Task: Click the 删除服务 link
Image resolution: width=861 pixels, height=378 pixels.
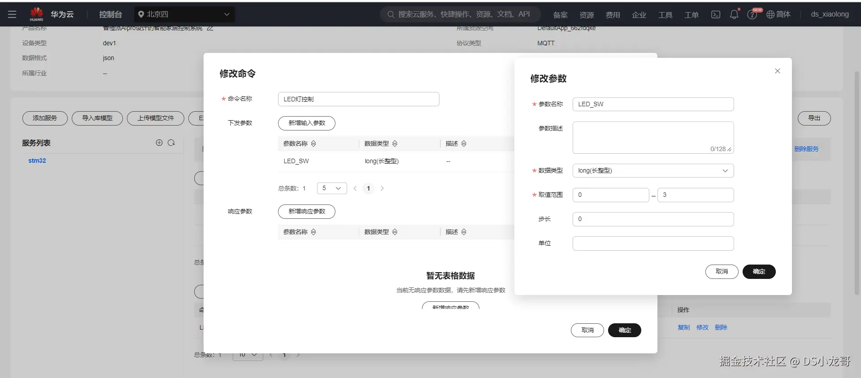Action: point(806,149)
